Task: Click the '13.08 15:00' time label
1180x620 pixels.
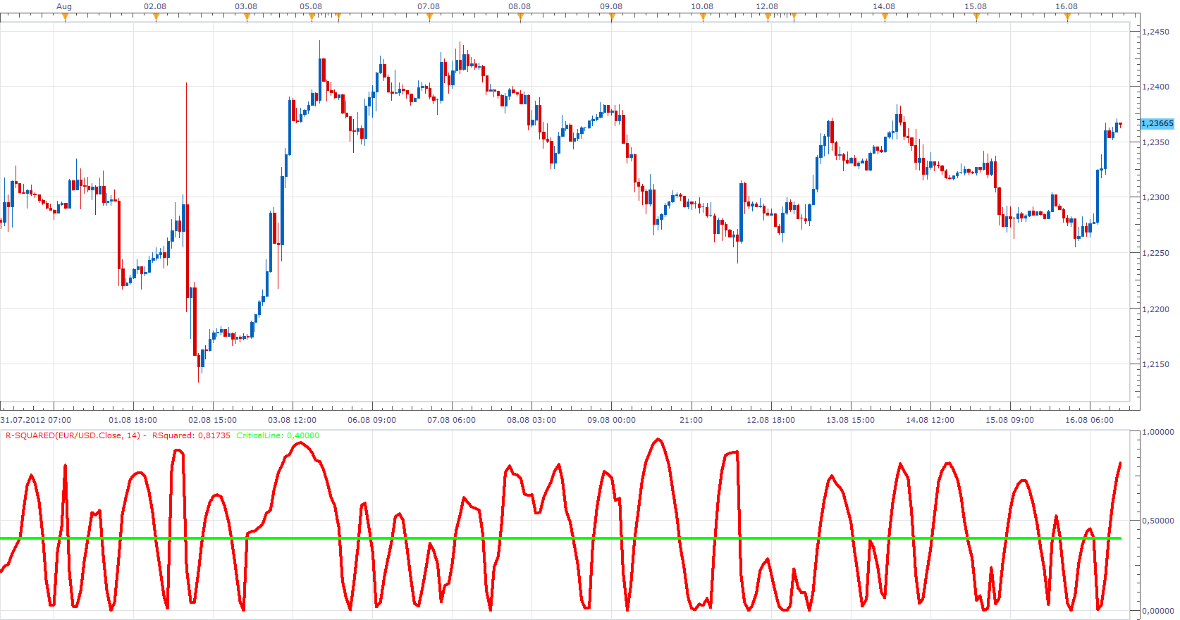Action: pyautogui.click(x=851, y=420)
